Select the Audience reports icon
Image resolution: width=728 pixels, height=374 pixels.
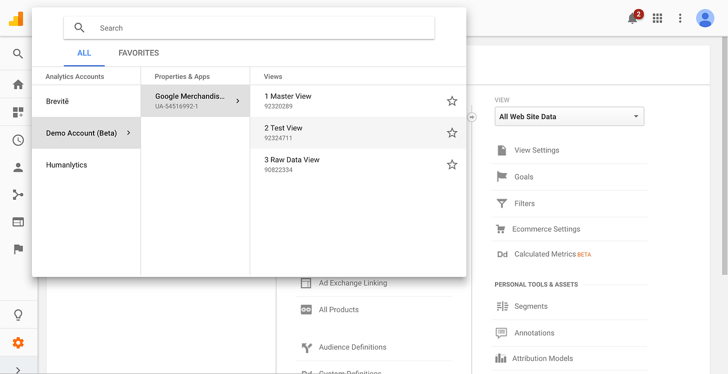pos(18,167)
